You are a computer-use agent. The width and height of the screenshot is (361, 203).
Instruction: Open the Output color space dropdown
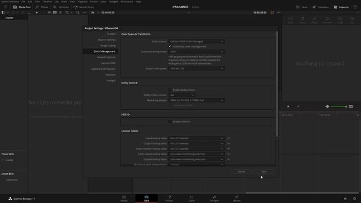197,69
